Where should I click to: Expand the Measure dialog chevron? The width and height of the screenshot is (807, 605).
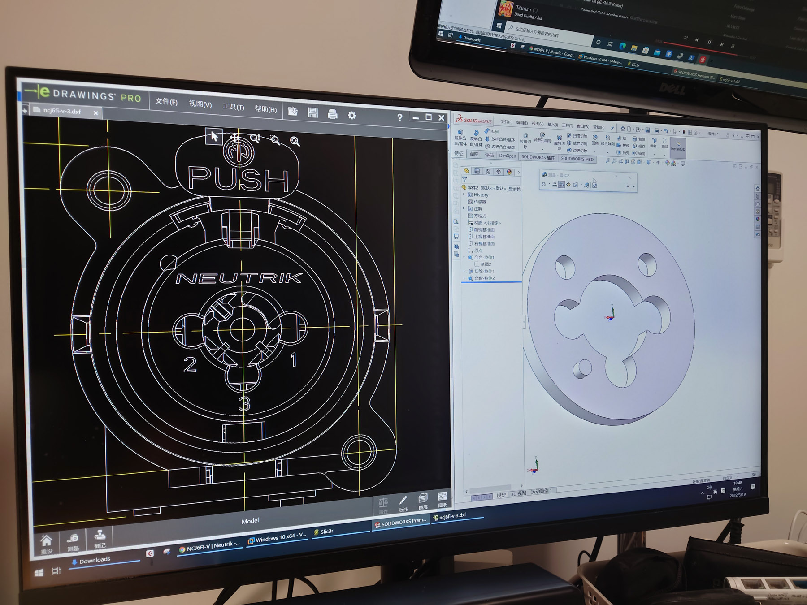tap(633, 186)
